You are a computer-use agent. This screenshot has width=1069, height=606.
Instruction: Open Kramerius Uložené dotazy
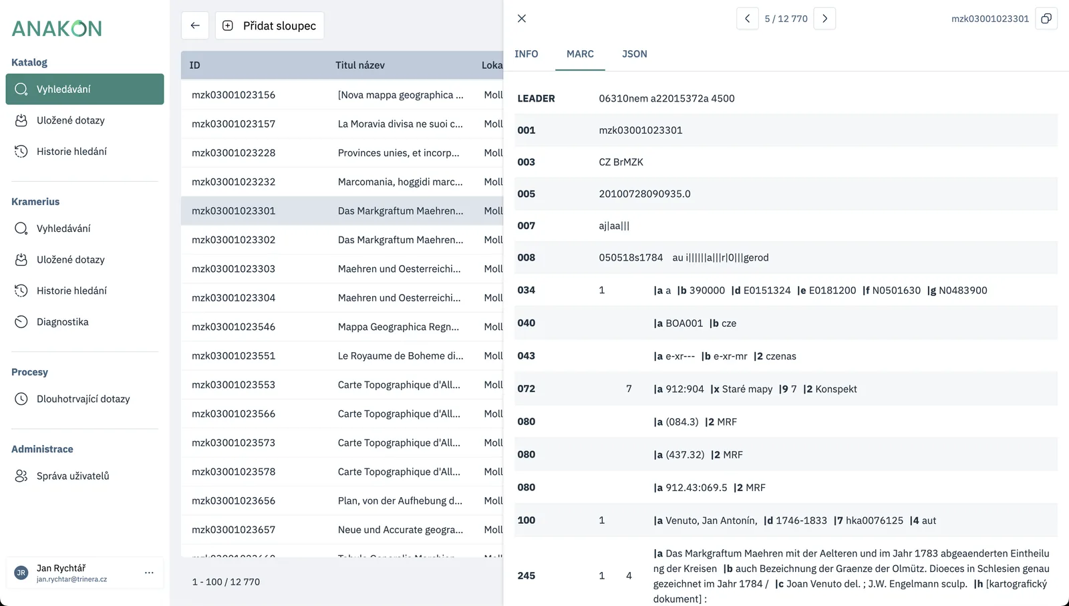click(85, 260)
